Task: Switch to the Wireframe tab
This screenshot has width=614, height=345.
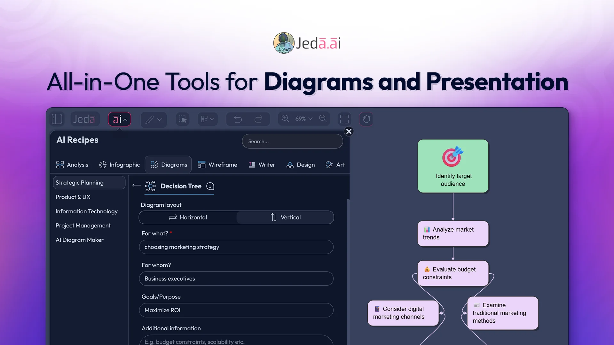Action: click(218, 165)
